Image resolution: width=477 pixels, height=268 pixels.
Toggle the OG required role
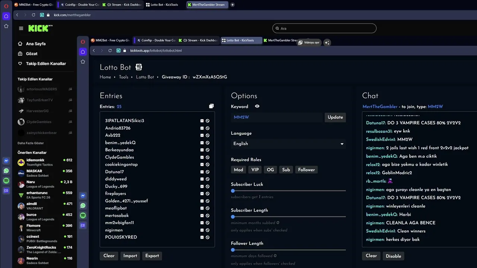[x=270, y=170]
